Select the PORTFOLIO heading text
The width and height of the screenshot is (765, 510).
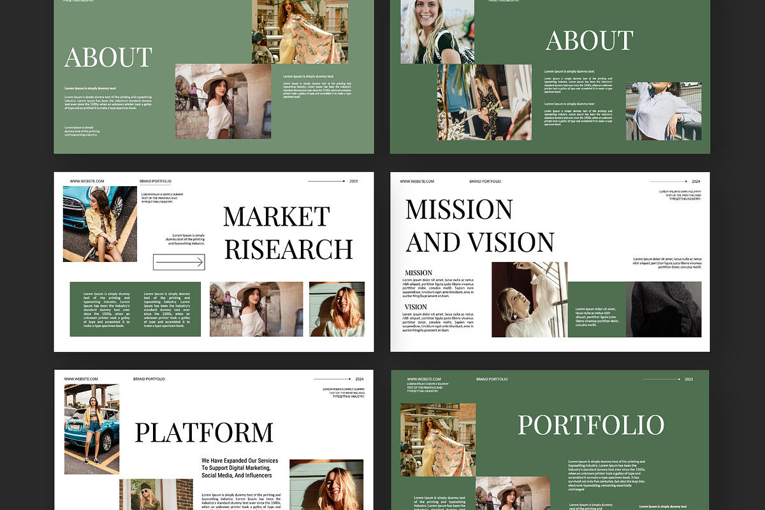pos(591,425)
